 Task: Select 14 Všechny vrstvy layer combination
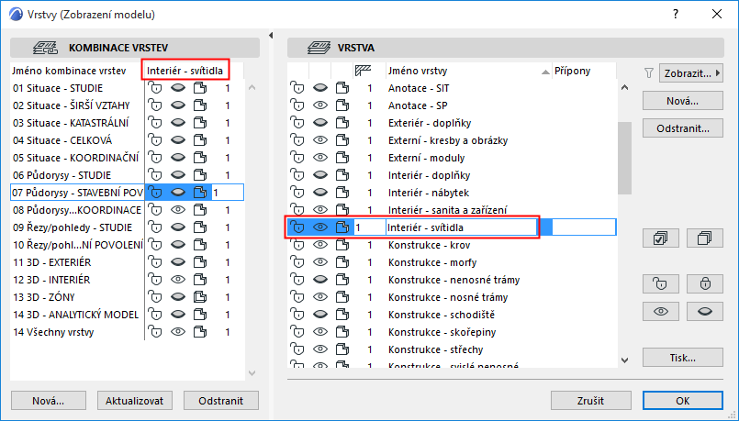[x=76, y=332]
